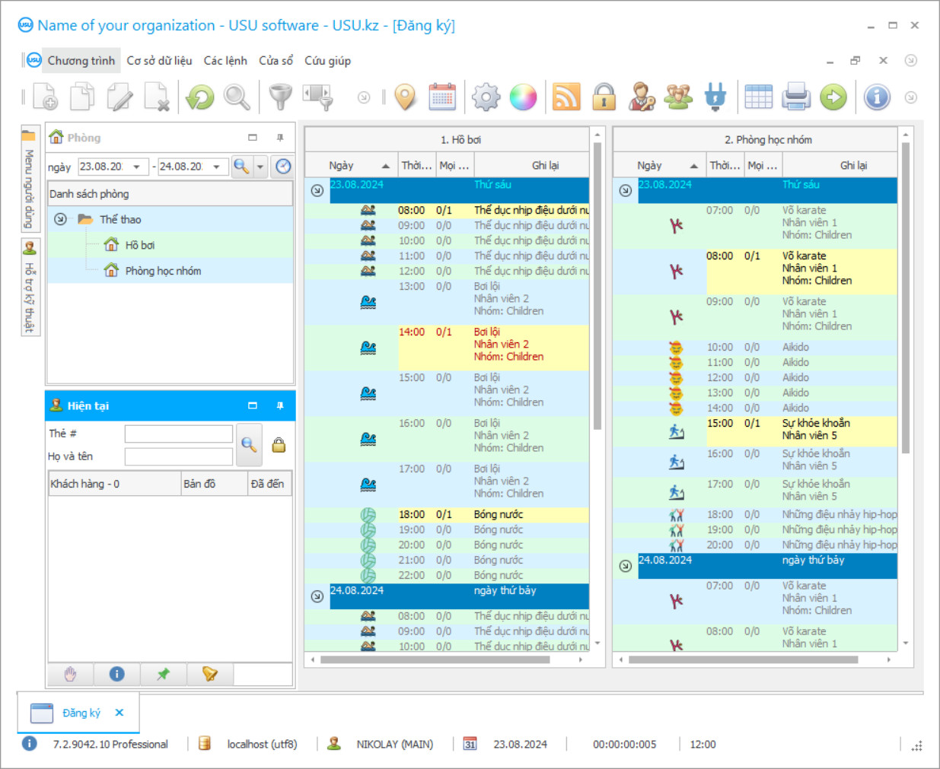Select Phòng học nhóm in the room tree
940x769 pixels.
click(163, 271)
